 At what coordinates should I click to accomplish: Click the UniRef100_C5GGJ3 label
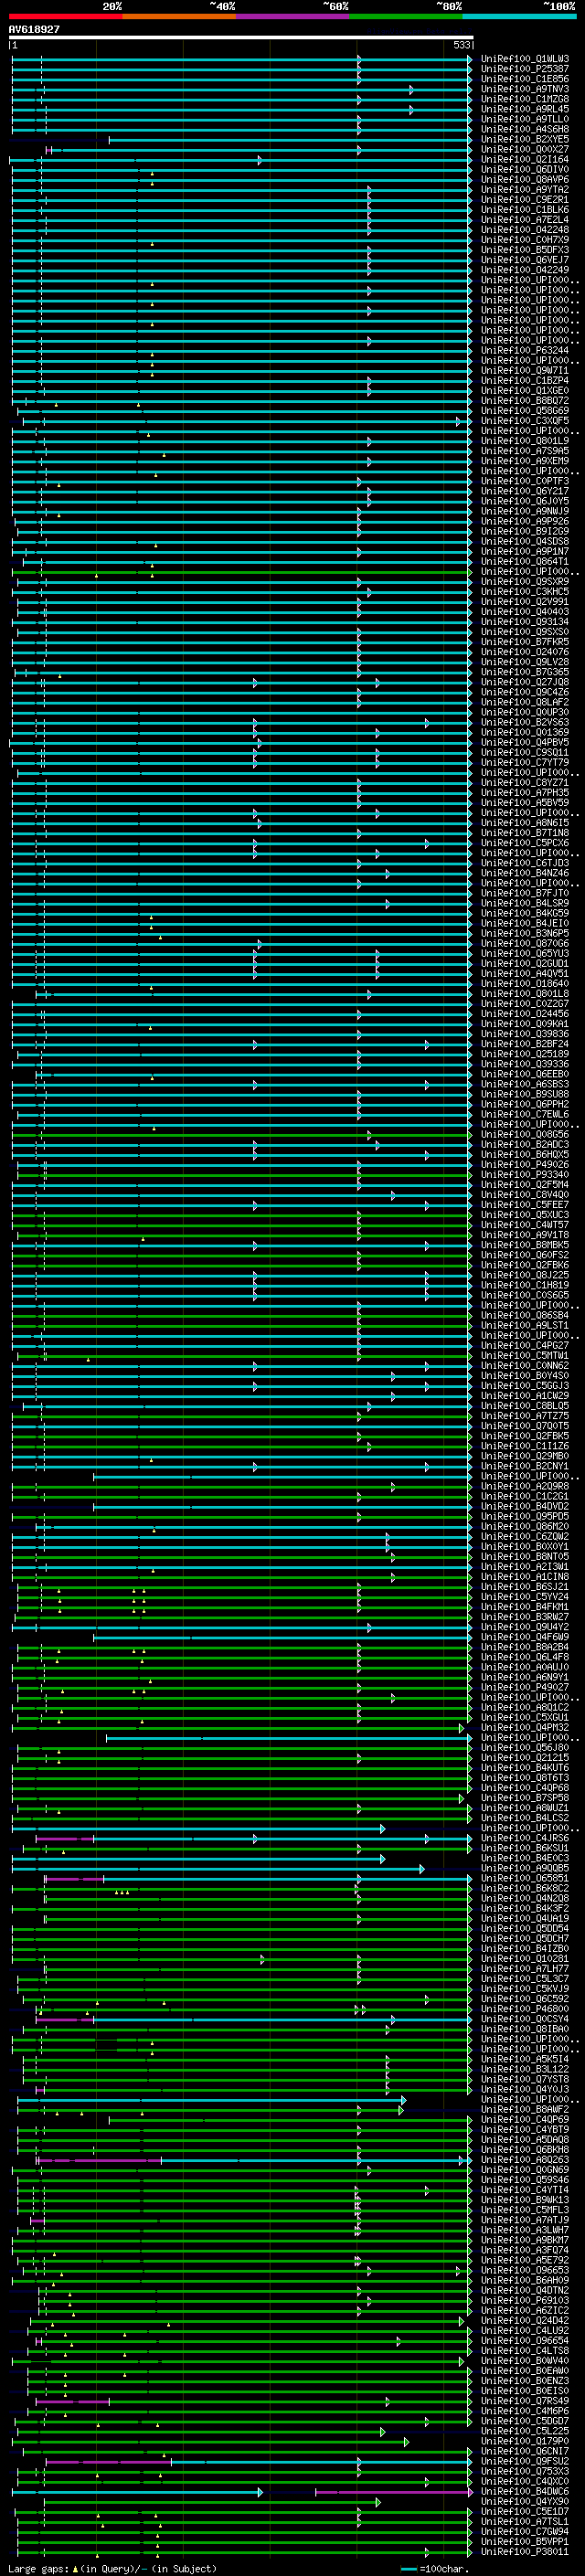click(525, 1386)
